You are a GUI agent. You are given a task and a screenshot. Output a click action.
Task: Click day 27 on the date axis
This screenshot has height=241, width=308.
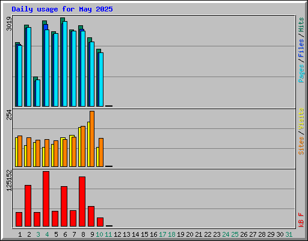coord(253,234)
